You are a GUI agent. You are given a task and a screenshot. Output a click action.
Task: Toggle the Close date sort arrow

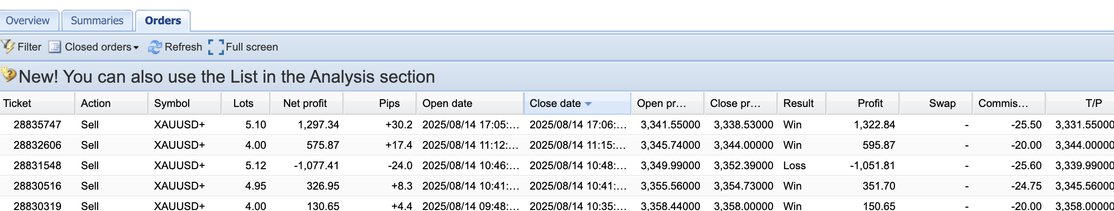coord(588,104)
